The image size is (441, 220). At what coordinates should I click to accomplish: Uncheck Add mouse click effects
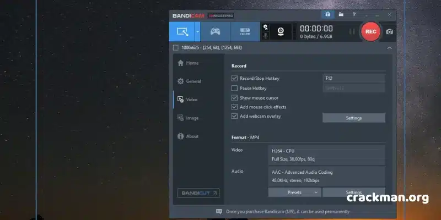click(x=235, y=107)
